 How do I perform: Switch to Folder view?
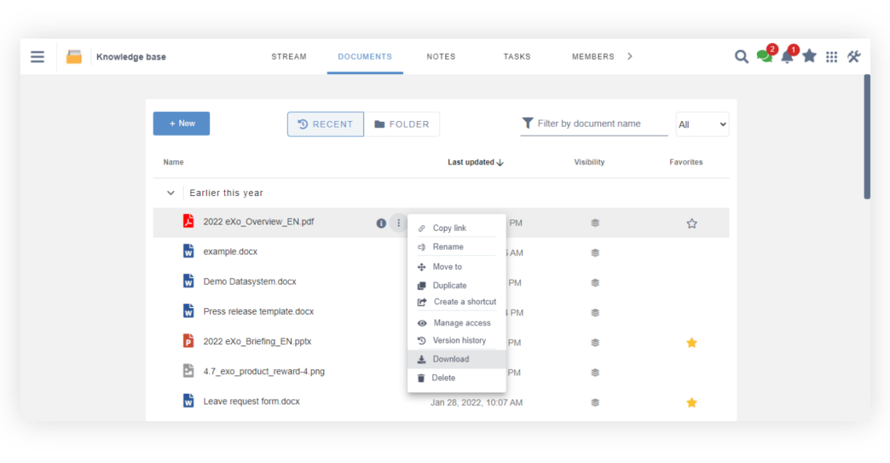[402, 123]
